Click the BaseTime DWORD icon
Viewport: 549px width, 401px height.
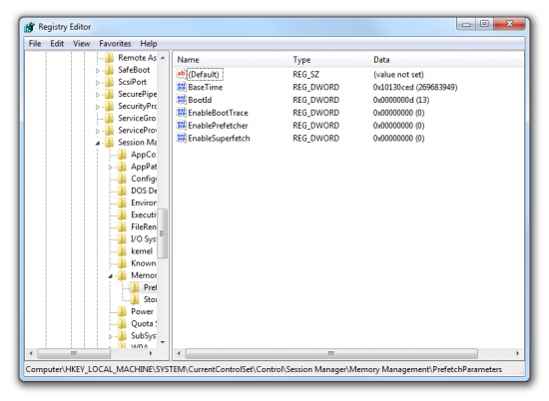click(x=181, y=87)
